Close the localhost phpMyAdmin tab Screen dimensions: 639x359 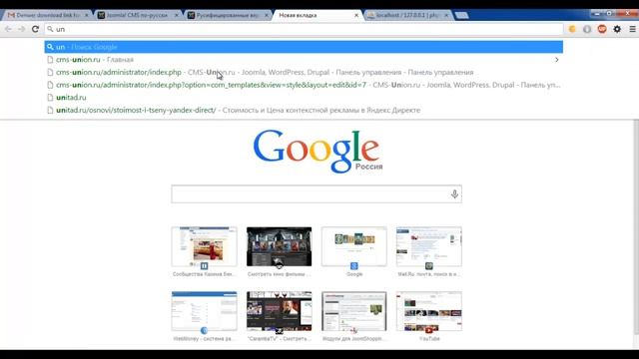446,15
